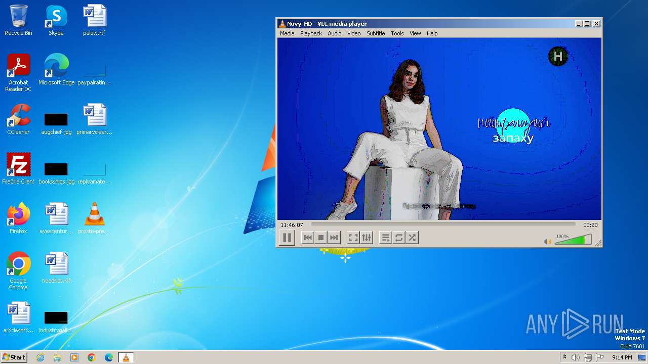Viewport: 648px width, 364px height.
Task: Toggle the remaining time display 00:20
Action: tap(590, 225)
